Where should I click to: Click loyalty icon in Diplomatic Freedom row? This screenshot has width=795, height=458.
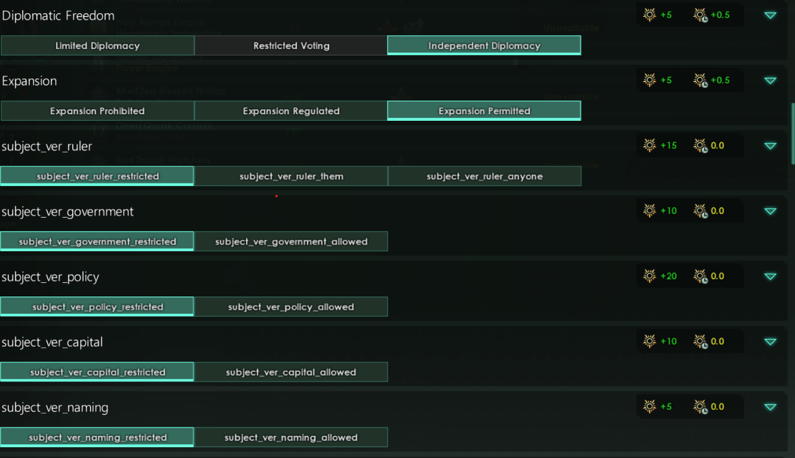649,14
